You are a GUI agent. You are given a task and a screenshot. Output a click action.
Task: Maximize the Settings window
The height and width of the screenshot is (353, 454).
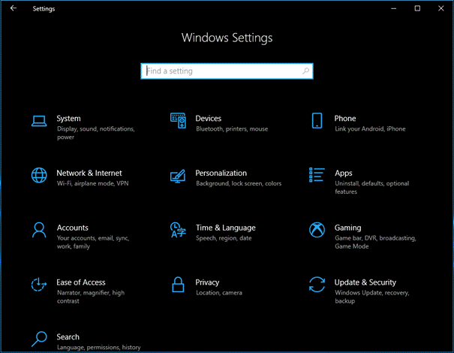[x=418, y=8]
